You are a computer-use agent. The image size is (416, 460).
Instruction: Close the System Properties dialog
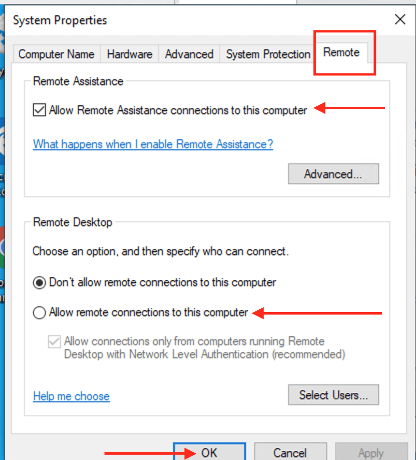(400, 20)
